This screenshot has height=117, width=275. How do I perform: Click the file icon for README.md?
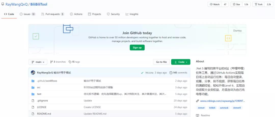click(33, 114)
